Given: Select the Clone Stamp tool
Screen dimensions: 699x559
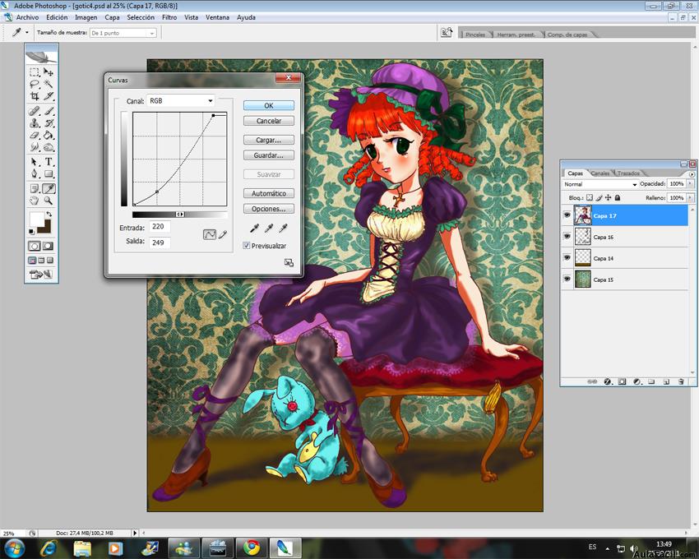Looking at the screenshot, I should pyautogui.click(x=35, y=123).
